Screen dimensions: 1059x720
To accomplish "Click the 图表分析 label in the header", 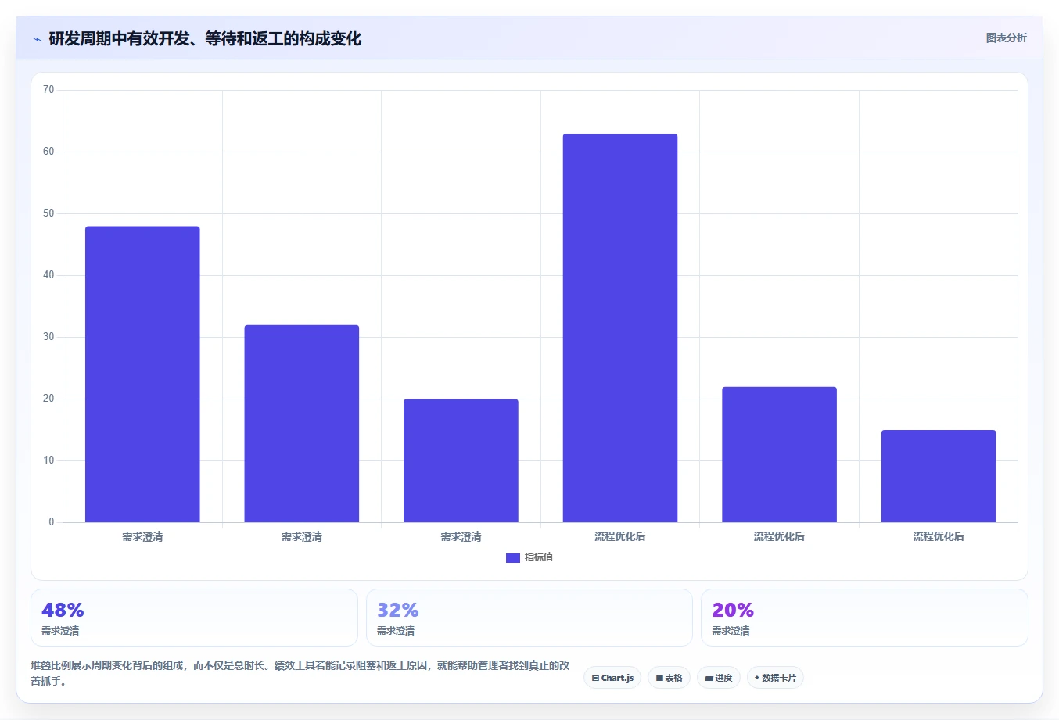I will [1006, 38].
